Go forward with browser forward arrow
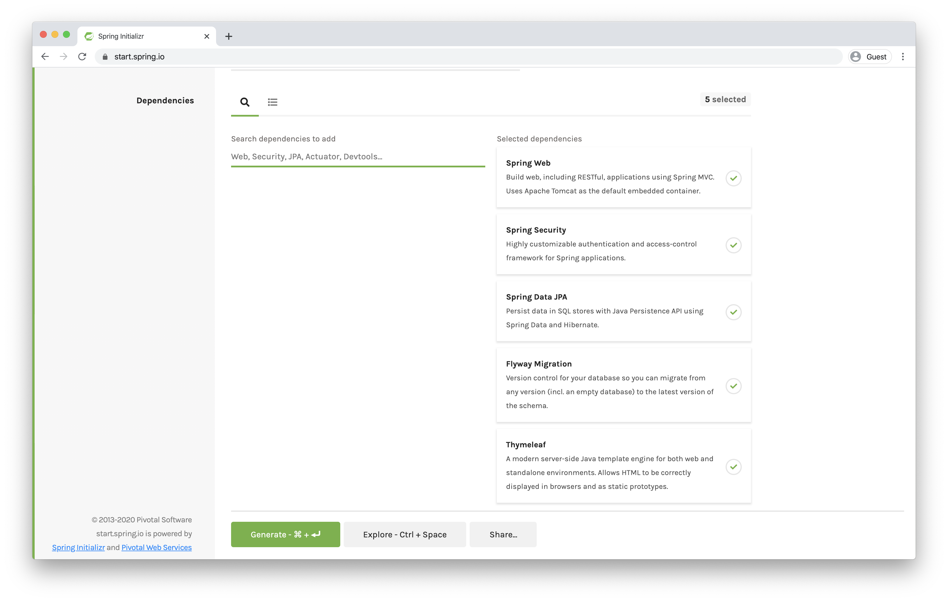 (x=63, y=57)
